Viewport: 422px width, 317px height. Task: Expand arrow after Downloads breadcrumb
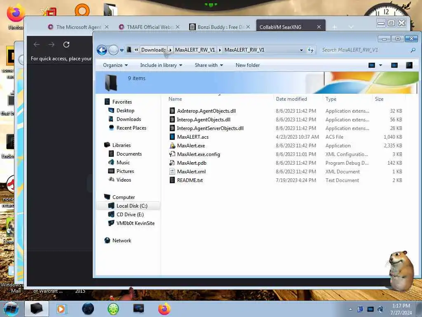[x=170, y=50]
